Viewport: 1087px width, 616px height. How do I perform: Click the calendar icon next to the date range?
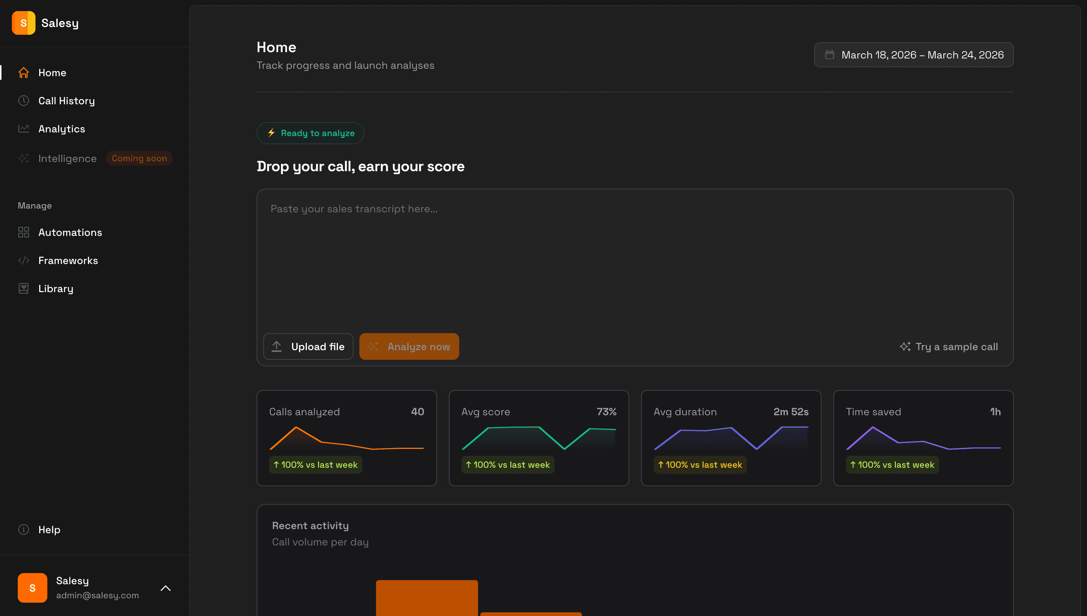[829, 55]
